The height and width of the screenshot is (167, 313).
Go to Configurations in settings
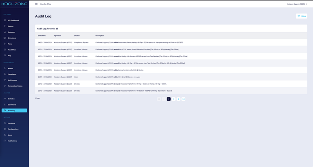click(x=13, y=129)
